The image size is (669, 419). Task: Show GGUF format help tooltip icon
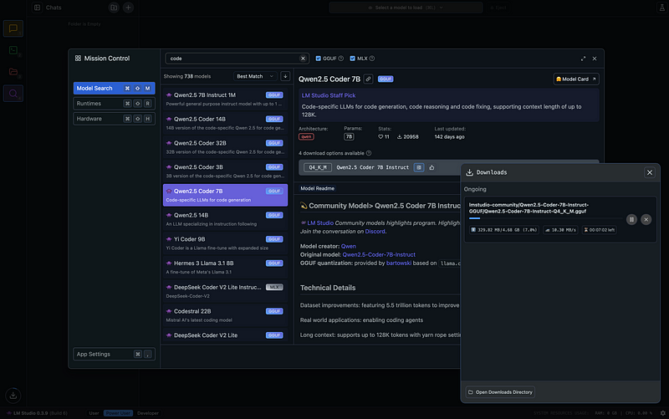point(341,59)
